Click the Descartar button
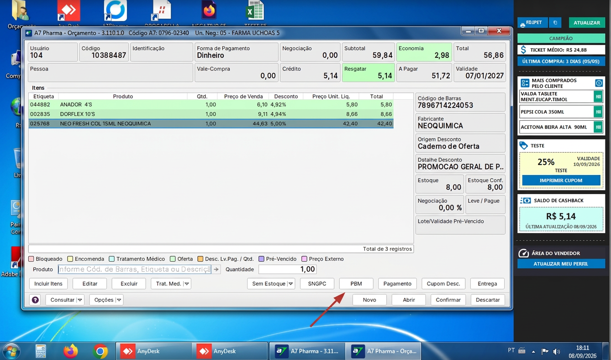The image size is (611, 360). pyautogui.click(x=488, y=300)
